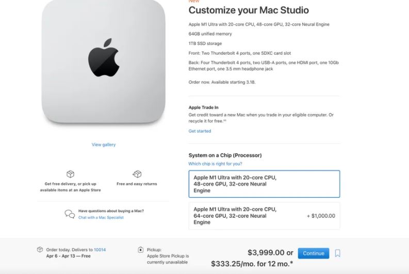Open Which chip is right for you
The width and height of the screenshot is (409, 274).
(215, 164)
